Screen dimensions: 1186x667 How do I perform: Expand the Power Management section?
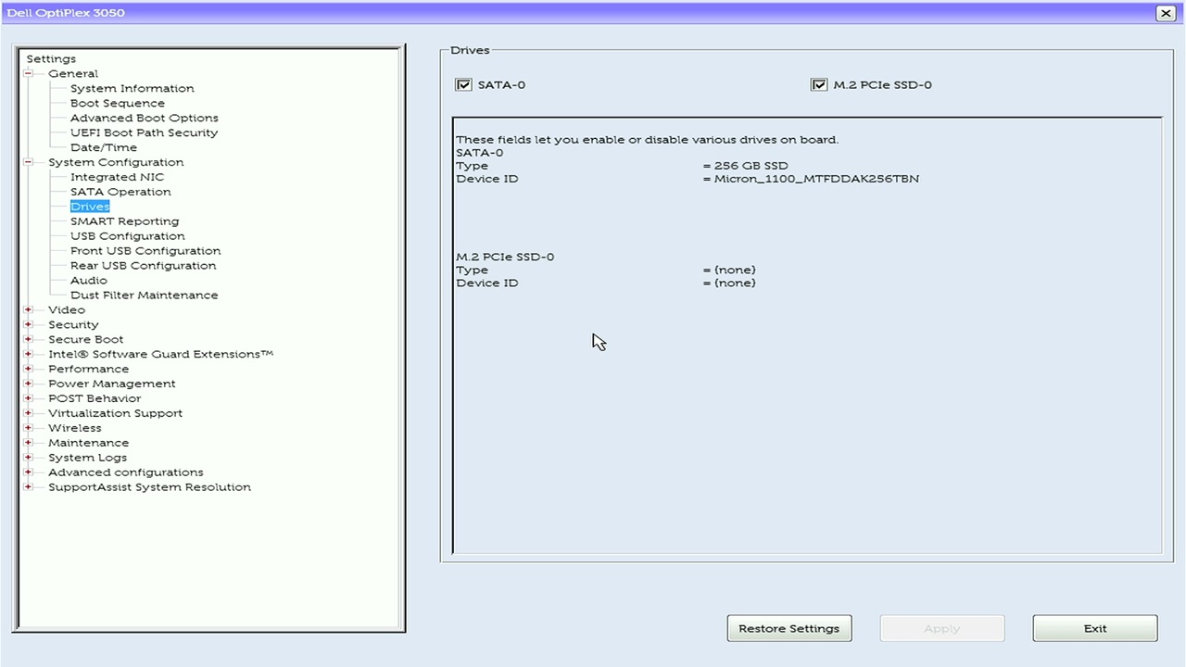[x=28, y=384]
